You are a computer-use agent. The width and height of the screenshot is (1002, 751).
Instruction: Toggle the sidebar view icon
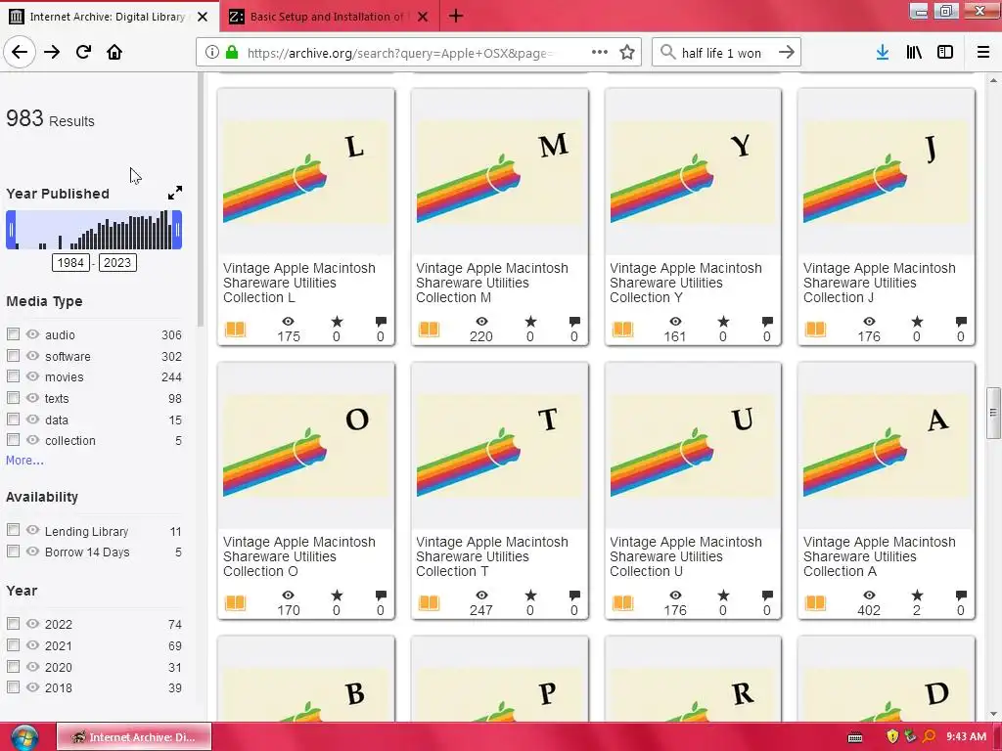(x=945, y=53)
